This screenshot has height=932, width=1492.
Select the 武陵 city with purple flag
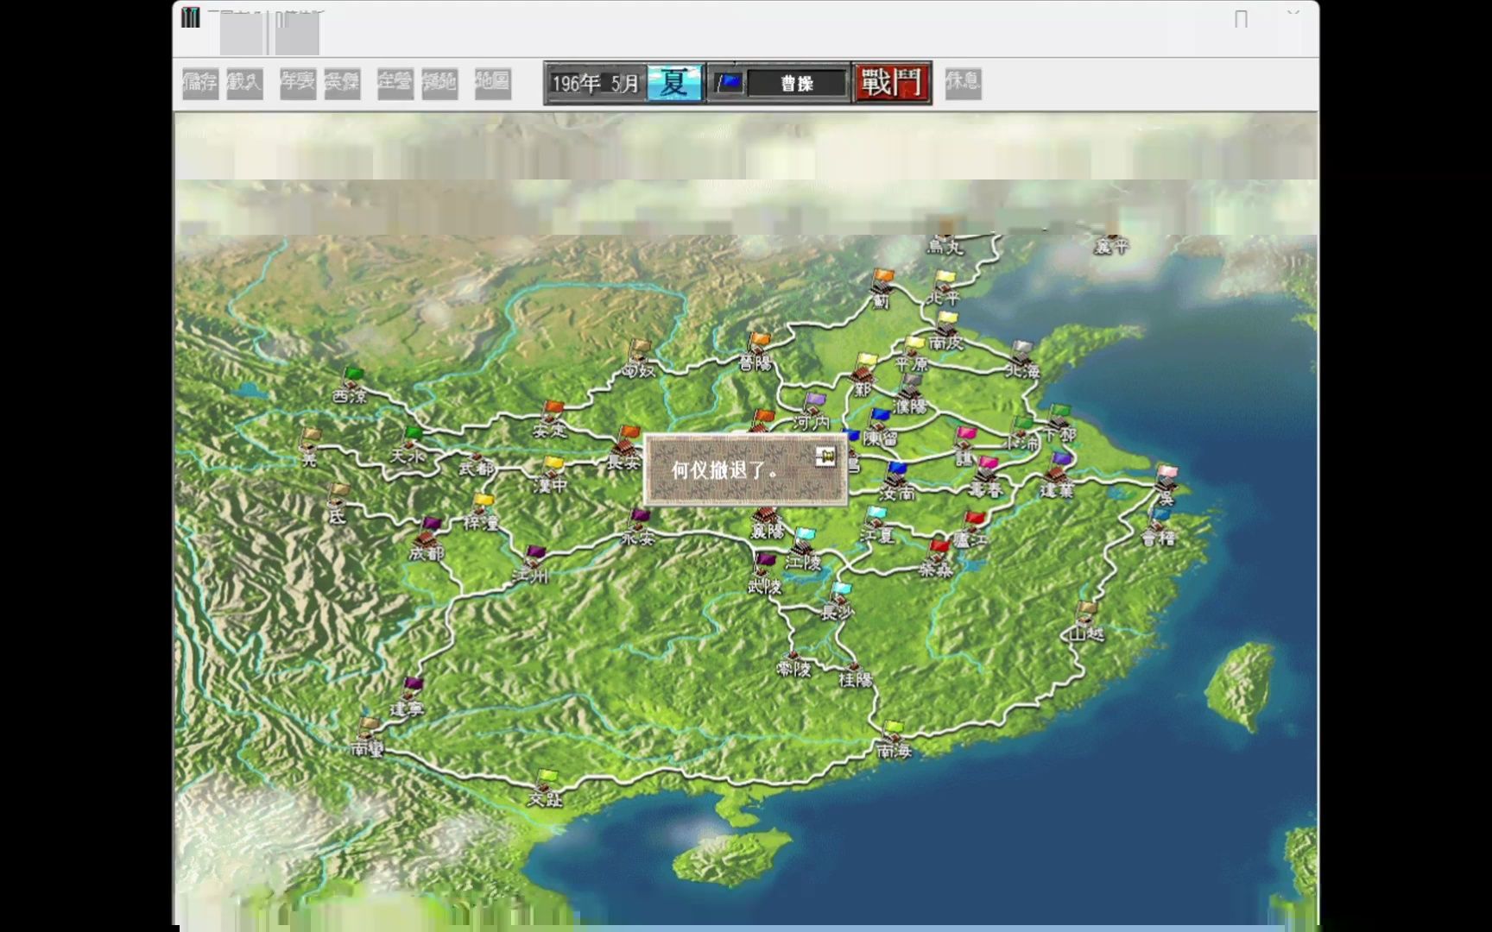point(765,574)
